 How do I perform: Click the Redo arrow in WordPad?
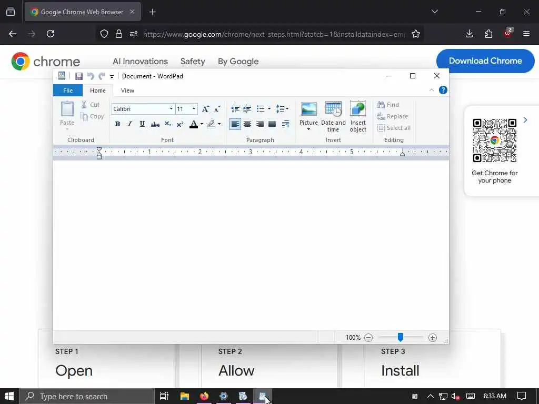pos(102,76)
